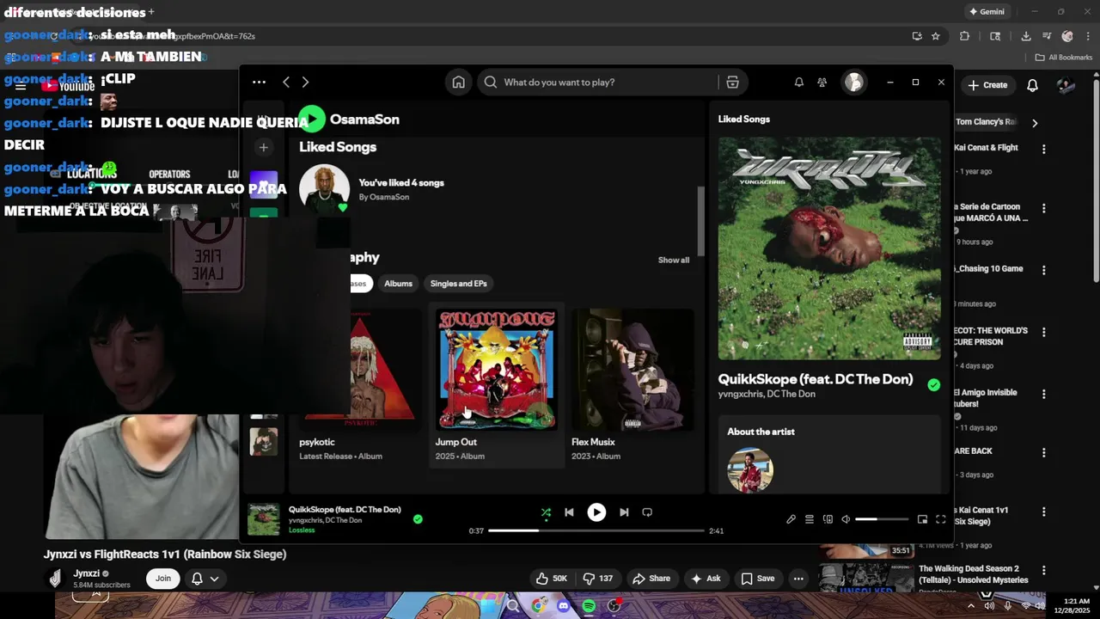Share the YouTube video
This screenshot has height=619, width=1100.
[651, 579]
